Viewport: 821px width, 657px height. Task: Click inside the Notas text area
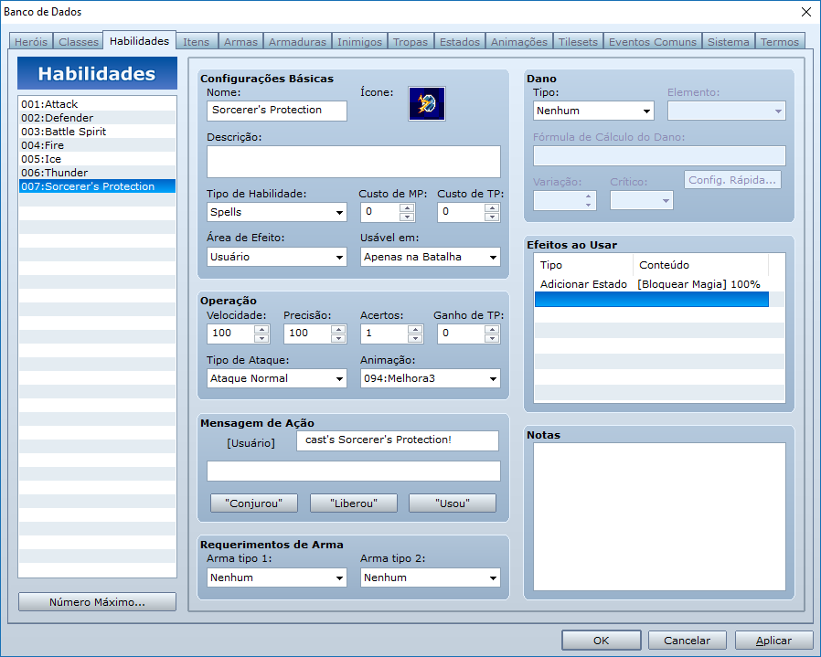click(659, 516)
